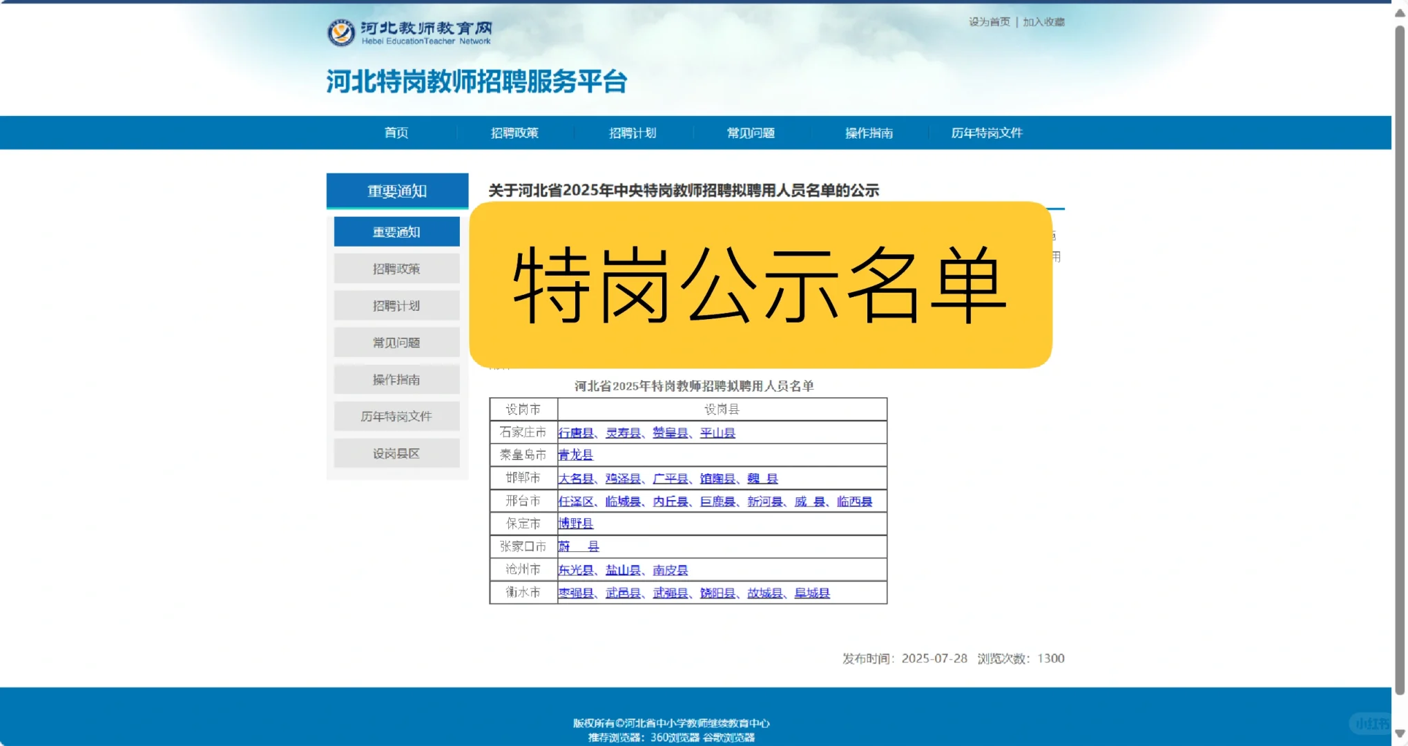
Task: Open 招聘政策 in the top navigation
Action: [514, 133]
